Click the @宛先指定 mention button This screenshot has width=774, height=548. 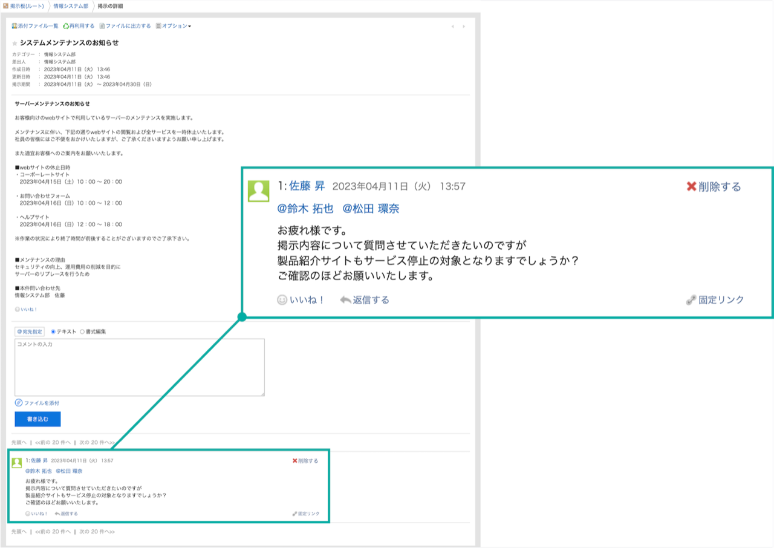(30, 331)
